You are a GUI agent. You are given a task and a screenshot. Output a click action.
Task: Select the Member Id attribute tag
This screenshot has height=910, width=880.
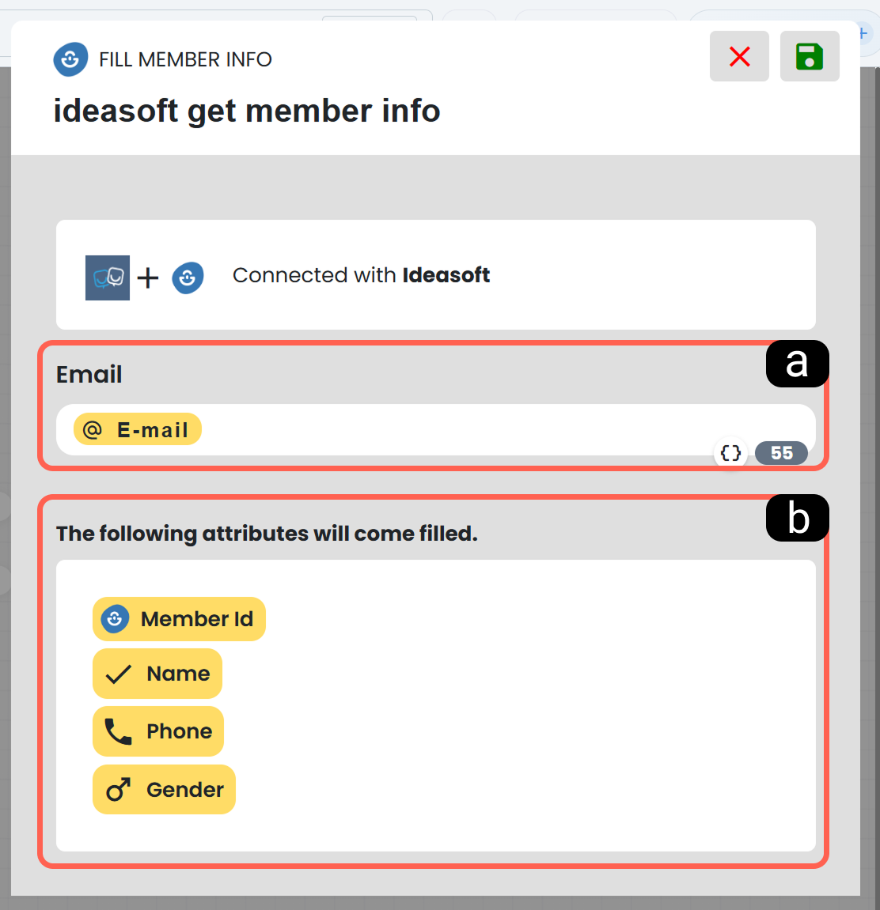point(179,619)
